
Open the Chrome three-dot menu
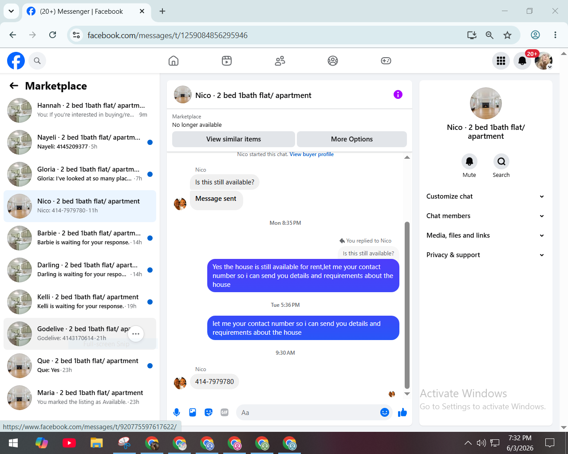click(555, 35)
